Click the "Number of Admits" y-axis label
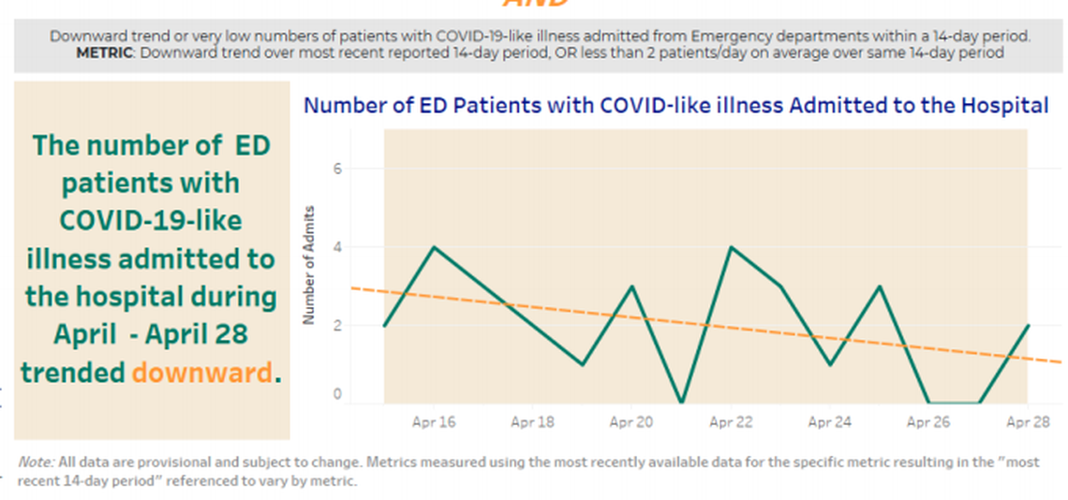This screenshot has height=500, width=1068. (307, 265)
